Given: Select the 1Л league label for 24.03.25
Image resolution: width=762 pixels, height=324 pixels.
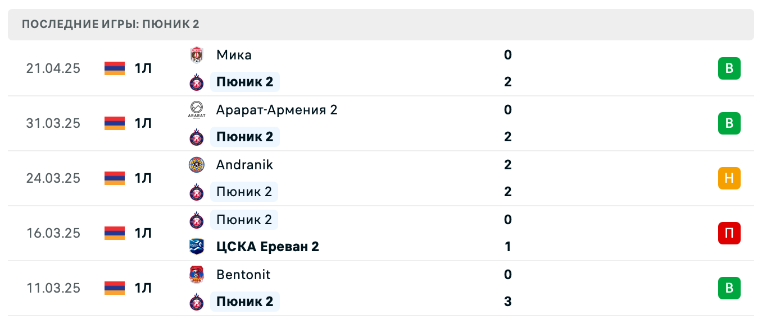Looking at the screenshot, I should [x=143, y=178].
